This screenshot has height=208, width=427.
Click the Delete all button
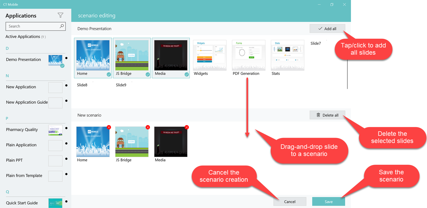327,115
